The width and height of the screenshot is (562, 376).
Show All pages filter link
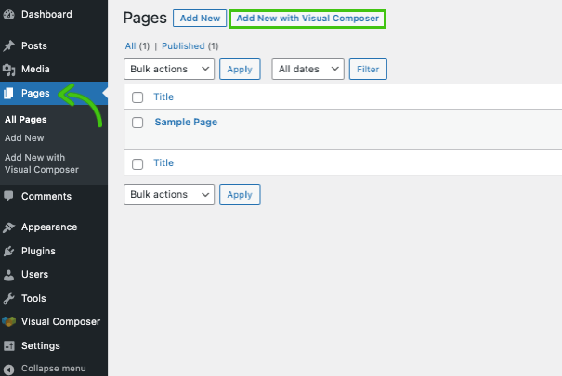click(130, 46)
